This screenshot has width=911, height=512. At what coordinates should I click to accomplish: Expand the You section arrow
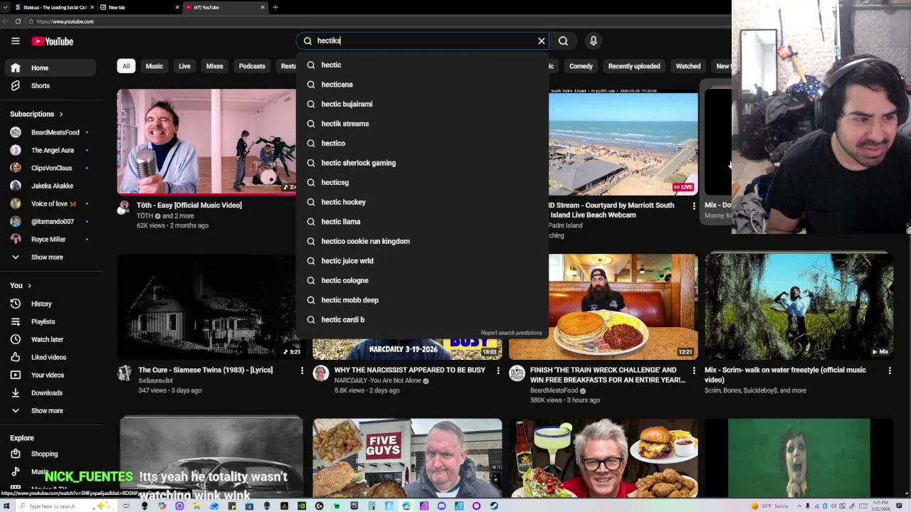click(x=29, y=285)
